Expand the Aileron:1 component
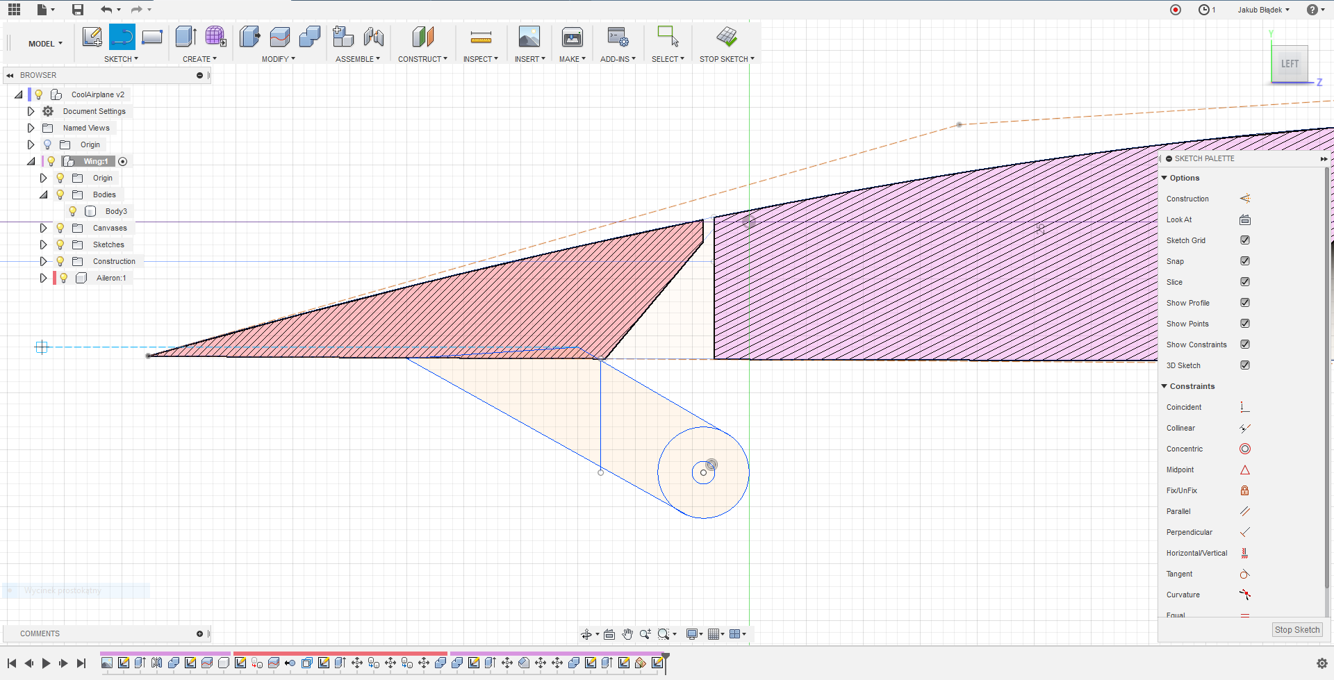The height and width of the screenshot is (680, 1334). [x=43, y=278]
